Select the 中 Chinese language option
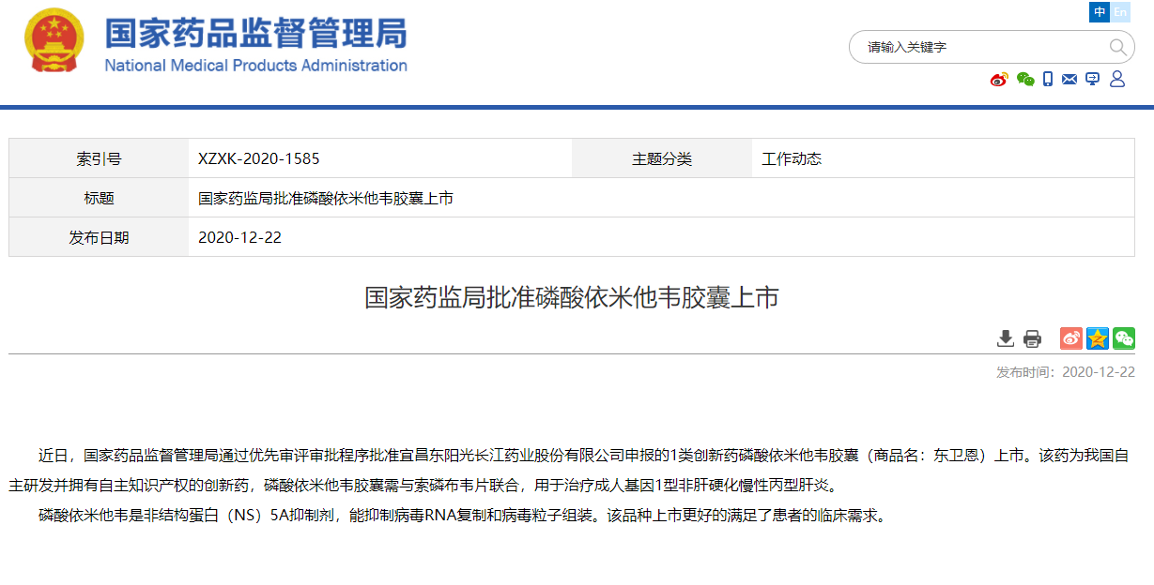This screenshot has height=585, width=1154. [x=1100, y=12]
